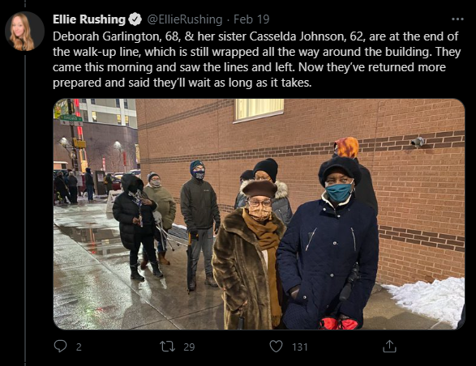Viewport: 476px width, 366px height.
Task: Open the share tweet icon
Action: pos(389,346)
